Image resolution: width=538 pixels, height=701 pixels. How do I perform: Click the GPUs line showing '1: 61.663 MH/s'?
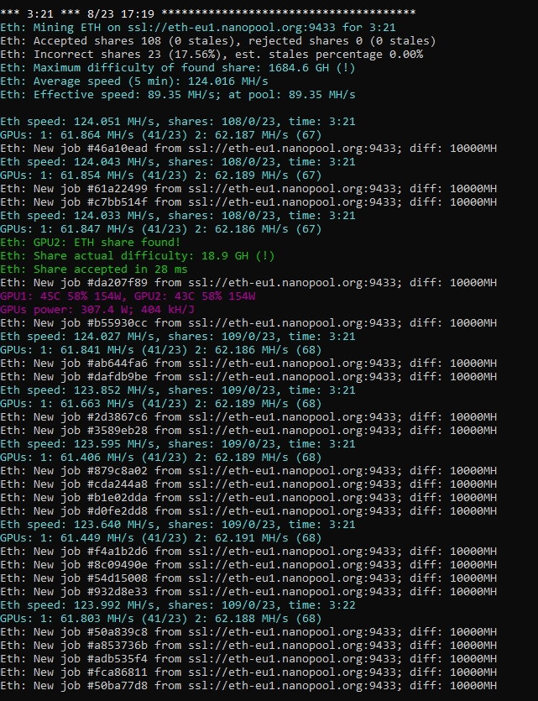[161, 403]
